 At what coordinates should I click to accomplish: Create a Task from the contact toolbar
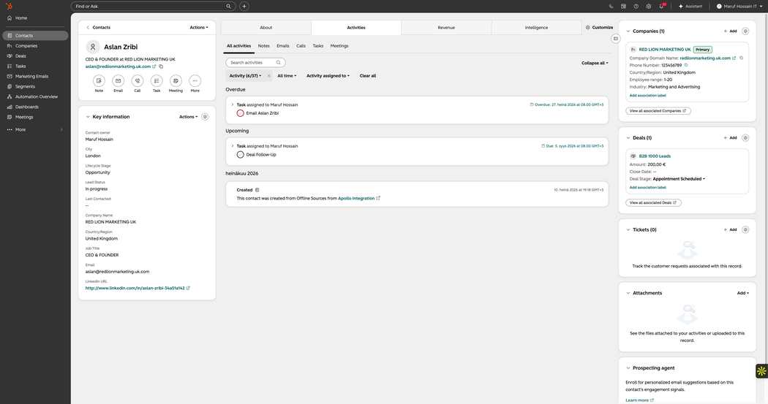point(157,80)
